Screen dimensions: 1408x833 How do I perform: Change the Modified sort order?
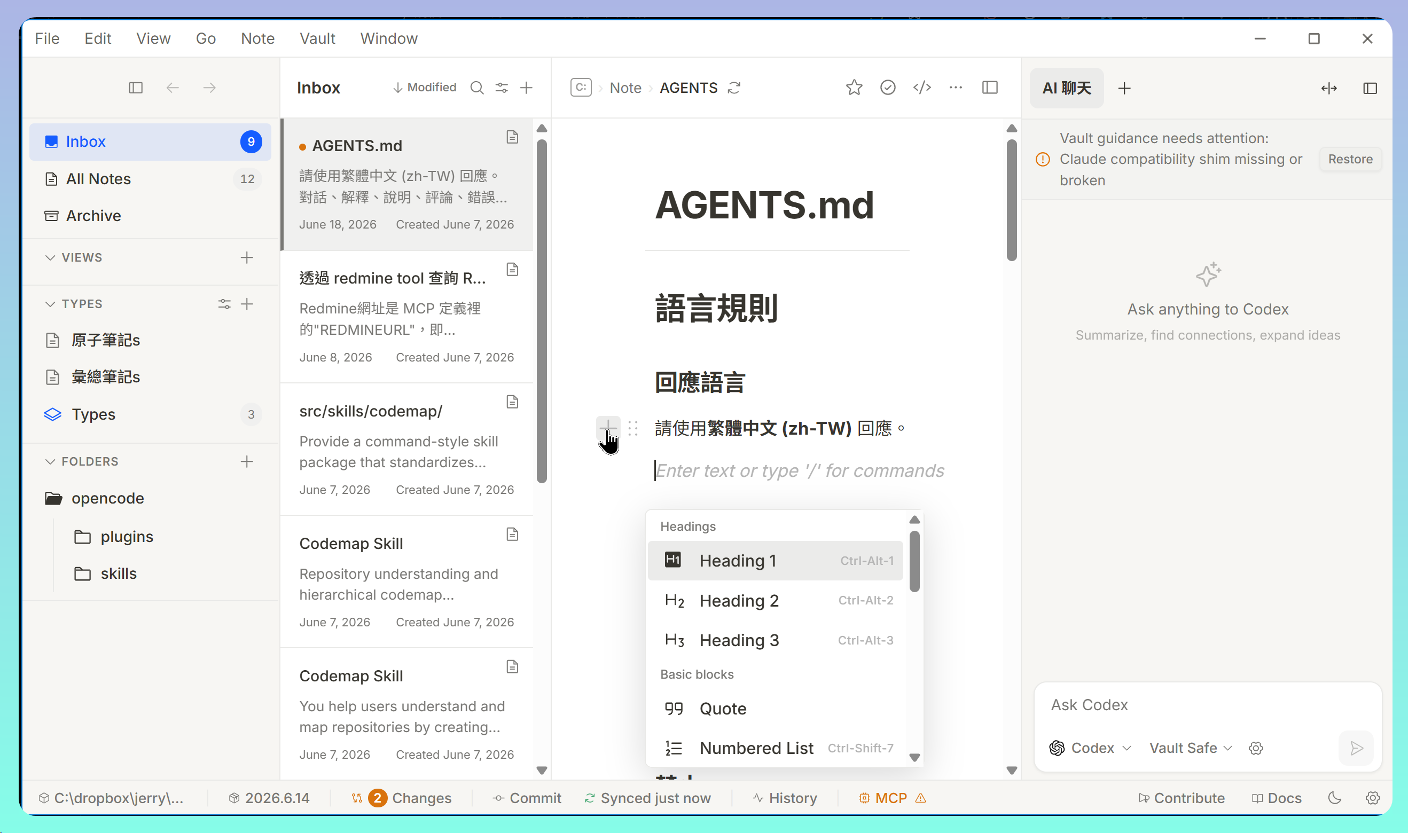click(x=425, y=88)
